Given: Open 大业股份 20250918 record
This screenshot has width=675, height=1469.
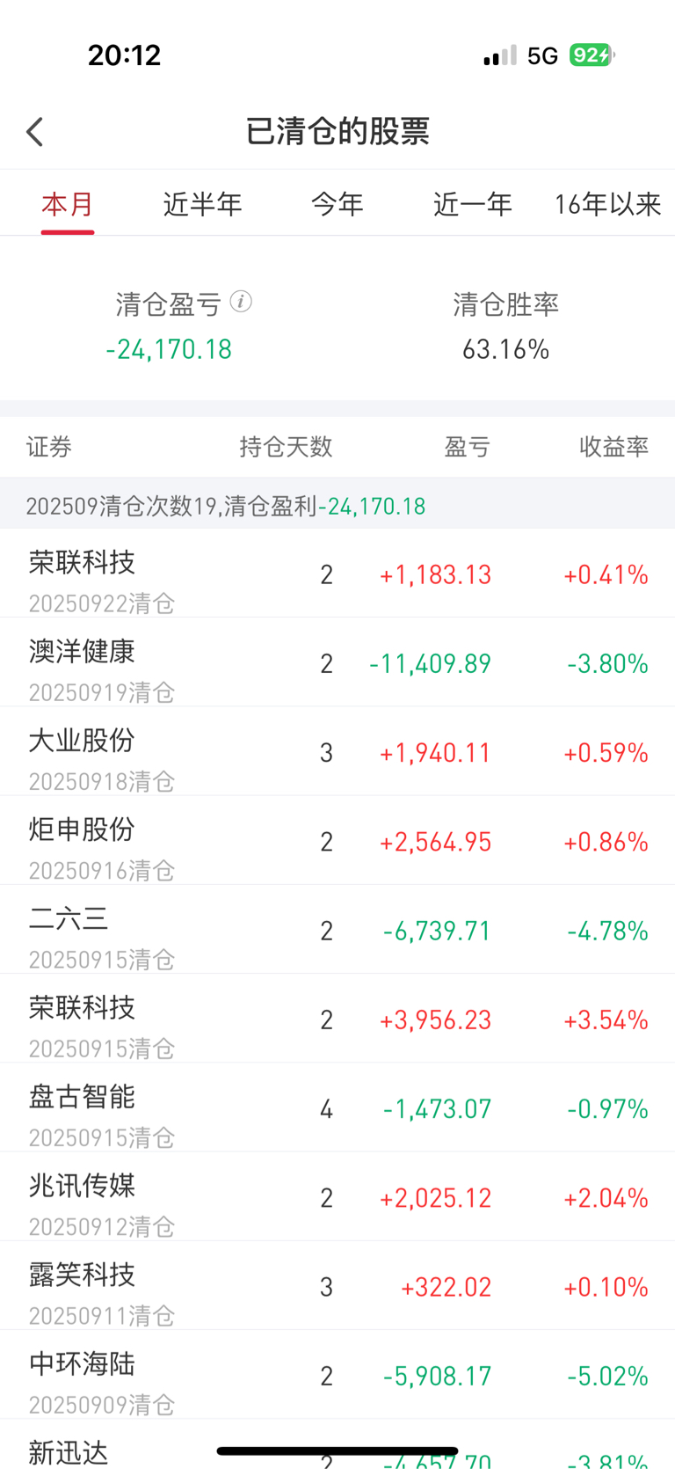Looking at the screenshot, I should (337, 751).
